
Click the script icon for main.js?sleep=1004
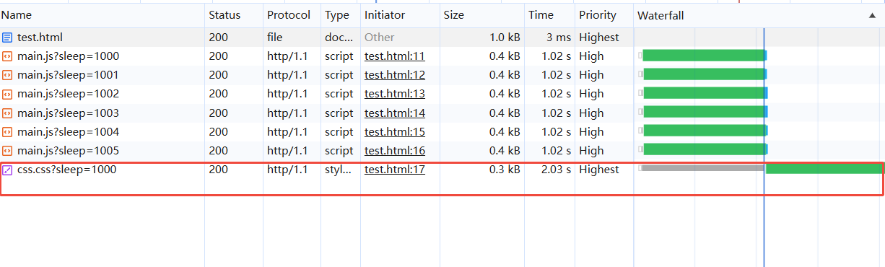pos(7,132)
